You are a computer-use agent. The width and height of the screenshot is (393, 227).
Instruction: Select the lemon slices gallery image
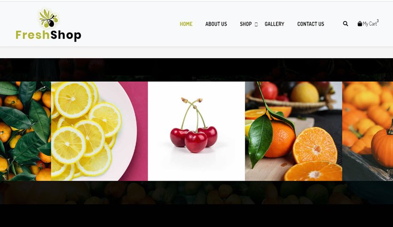pyautogui.click(x=100, y=131)
